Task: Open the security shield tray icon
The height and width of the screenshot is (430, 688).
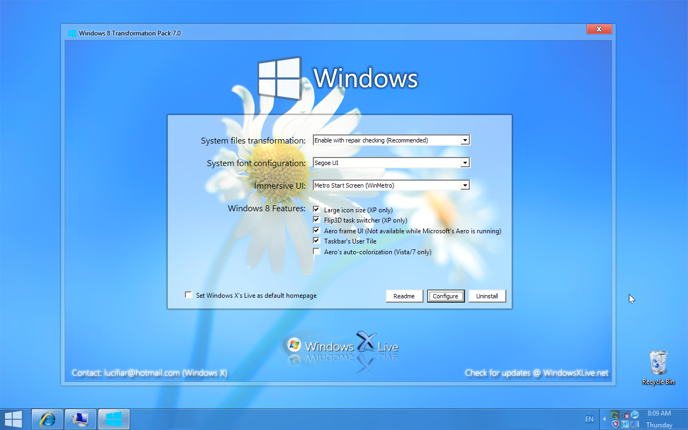Action: 615,424
